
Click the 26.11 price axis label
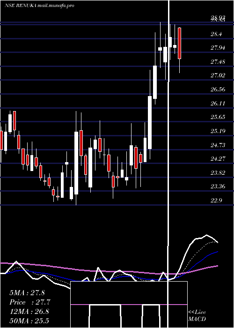(x=218, y=104)
